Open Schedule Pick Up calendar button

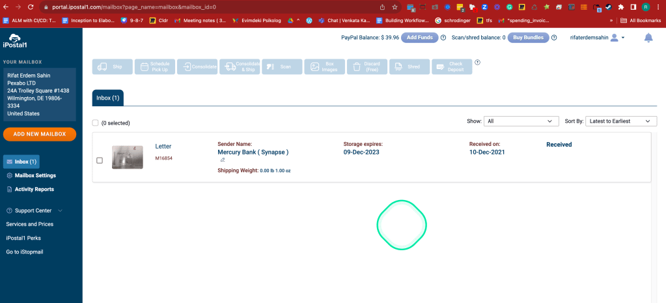(x=154, y=66)
